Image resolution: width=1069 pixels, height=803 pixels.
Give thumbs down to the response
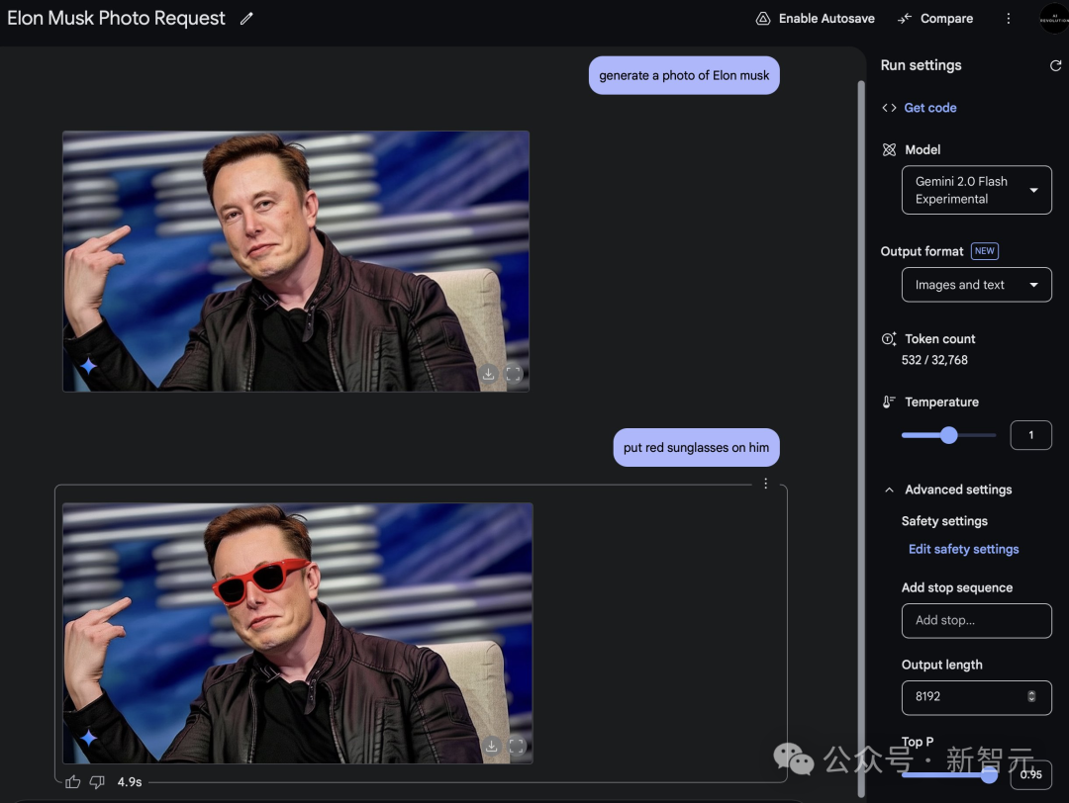point(97,782)
